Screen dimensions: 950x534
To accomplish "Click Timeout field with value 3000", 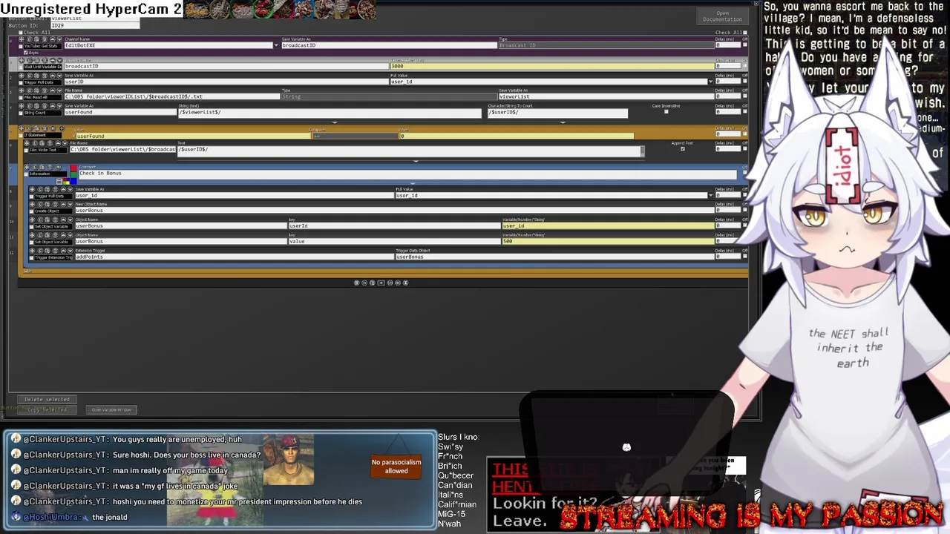I will [x=551, y=66].
